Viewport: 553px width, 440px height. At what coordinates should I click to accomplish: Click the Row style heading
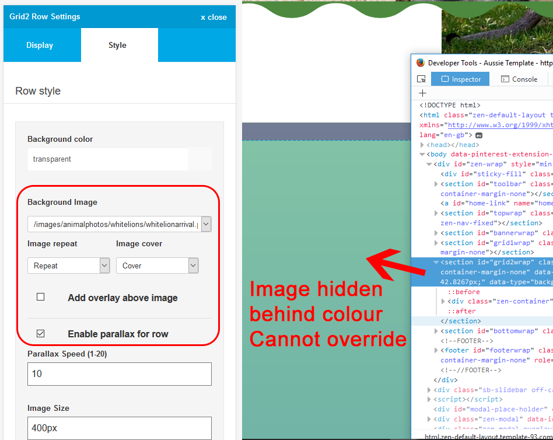coord(38,91)
